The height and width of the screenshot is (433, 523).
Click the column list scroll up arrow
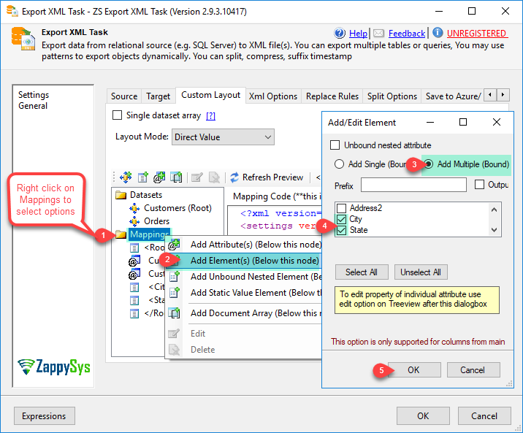coord(494,210)
